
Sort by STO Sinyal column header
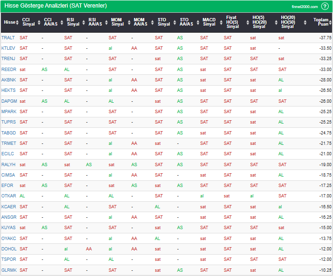[x=164, y=22]
